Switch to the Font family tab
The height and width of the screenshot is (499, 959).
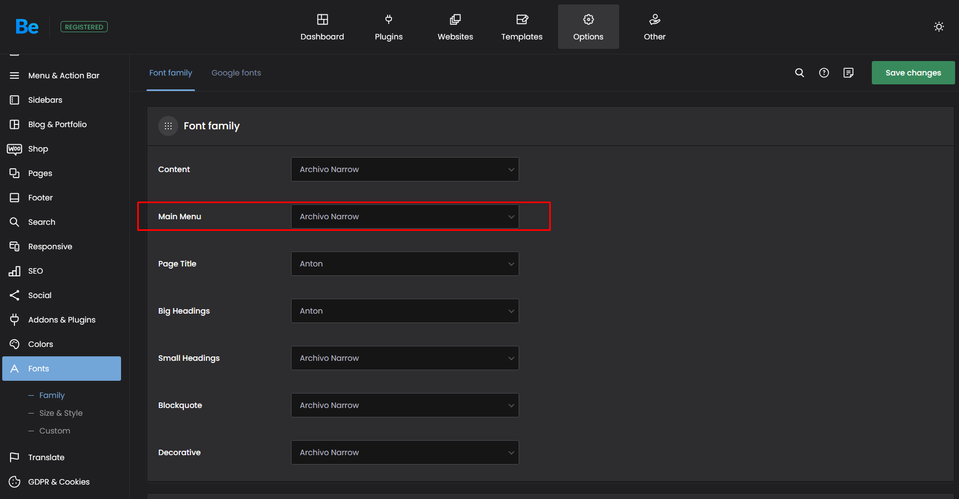tap(170, 73)
